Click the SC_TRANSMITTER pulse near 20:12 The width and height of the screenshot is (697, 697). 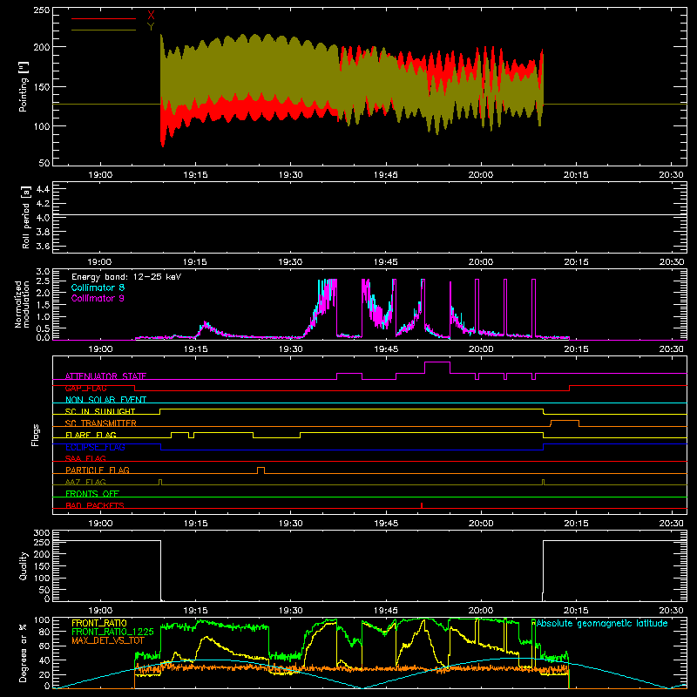tap(565, 423)
